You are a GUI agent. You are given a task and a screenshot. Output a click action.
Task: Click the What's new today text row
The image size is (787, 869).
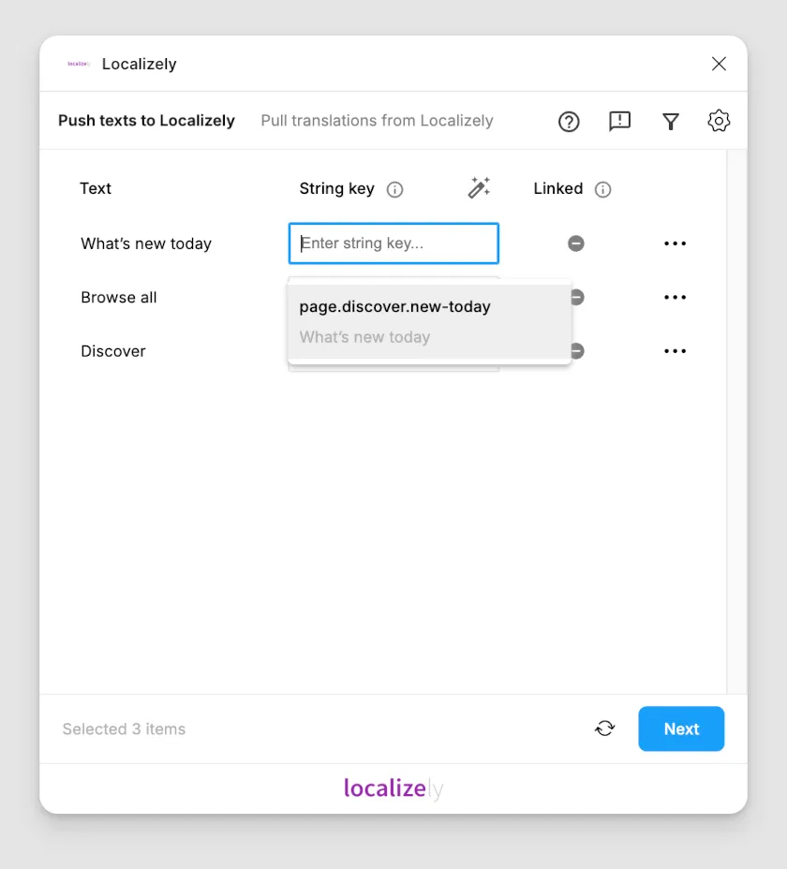click(x=146, y=243)
